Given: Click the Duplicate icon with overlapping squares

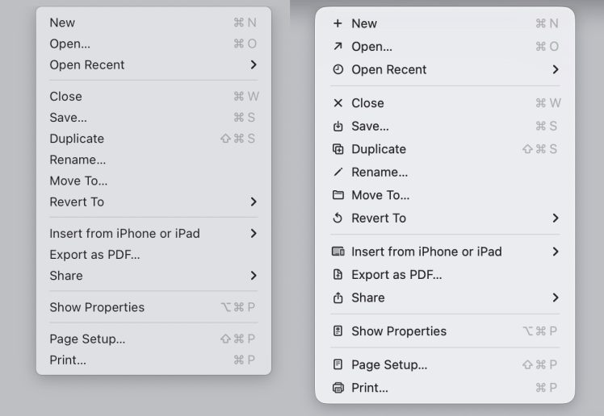Looking at the screenshot, I should (x=338, y=149).
